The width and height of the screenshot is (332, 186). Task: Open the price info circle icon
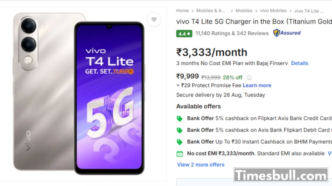coord(249,78)
